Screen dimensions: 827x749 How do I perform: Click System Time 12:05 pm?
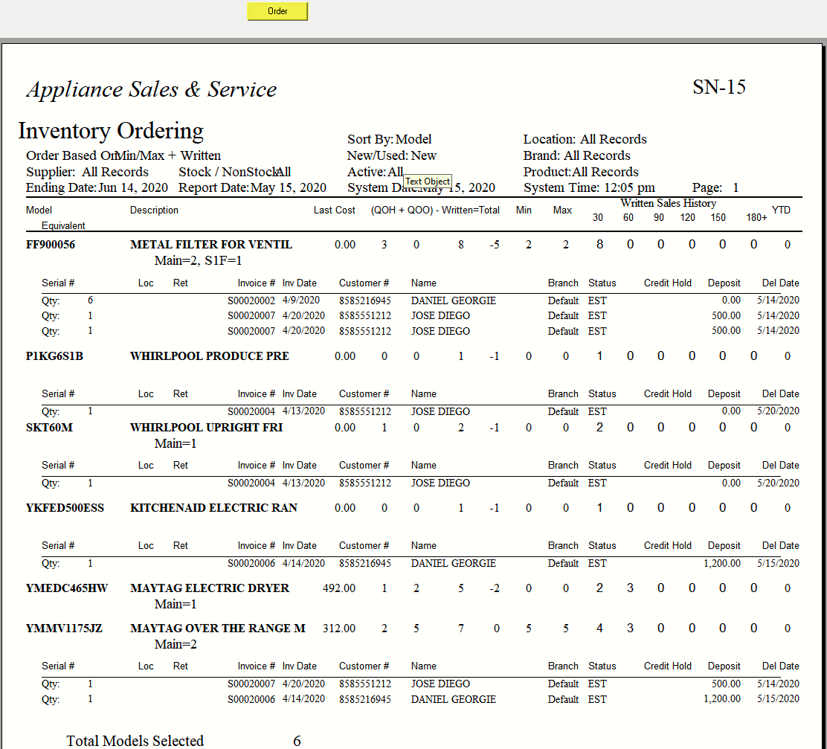(589, 187)
